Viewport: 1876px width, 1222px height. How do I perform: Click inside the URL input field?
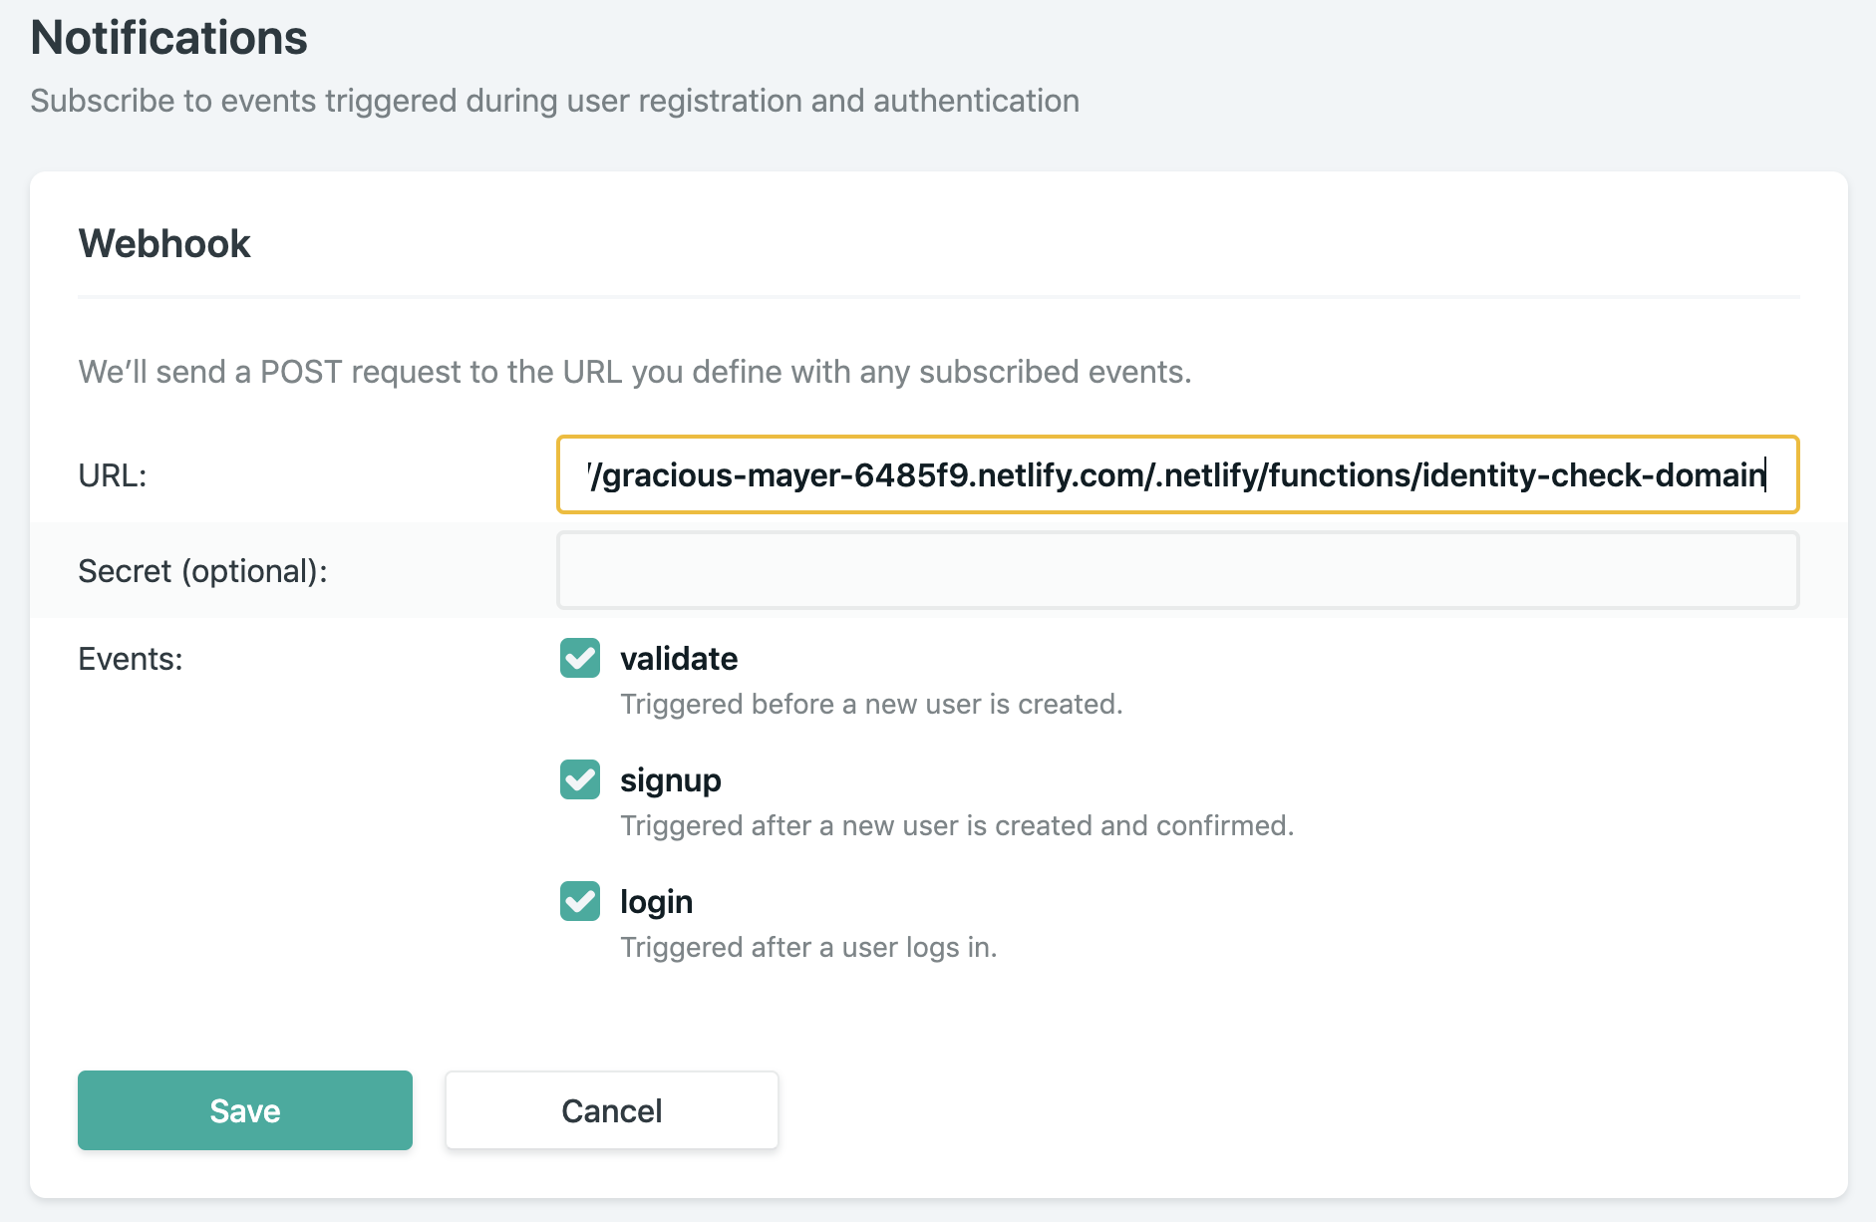1176,475
